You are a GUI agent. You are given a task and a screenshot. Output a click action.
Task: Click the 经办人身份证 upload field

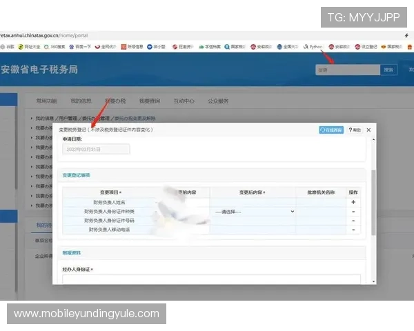[212, 279]
